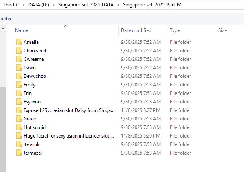Open the Singapore_set_2025_DATA breadcrumb
Viewport: 244px width, 172px height.
click(x=86, y=5)
